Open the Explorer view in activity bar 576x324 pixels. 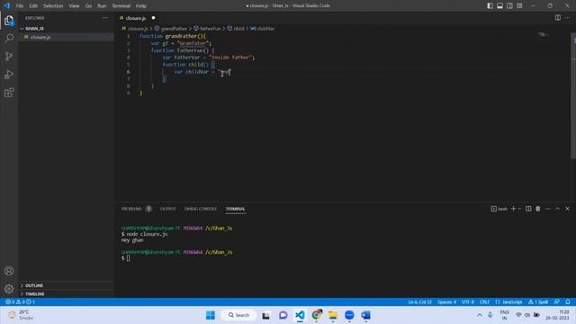point(9,21)
